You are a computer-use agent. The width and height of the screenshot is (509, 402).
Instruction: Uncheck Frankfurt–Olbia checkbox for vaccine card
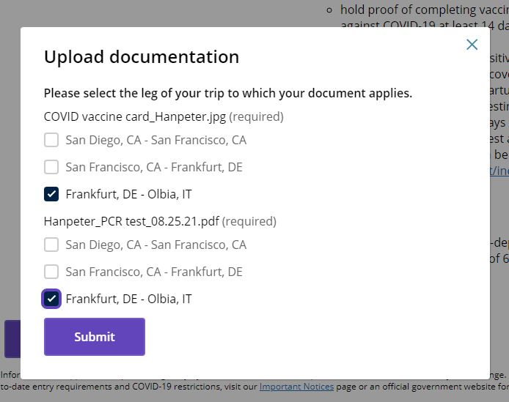click(x=51, y=194)
